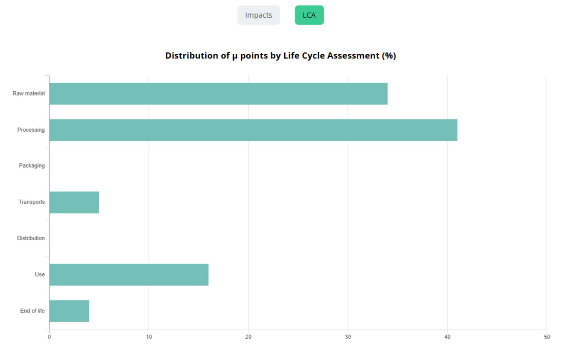This screenshot has height=356, width=575.
Task: Click the End of life bar
Action: coord(69,311)
